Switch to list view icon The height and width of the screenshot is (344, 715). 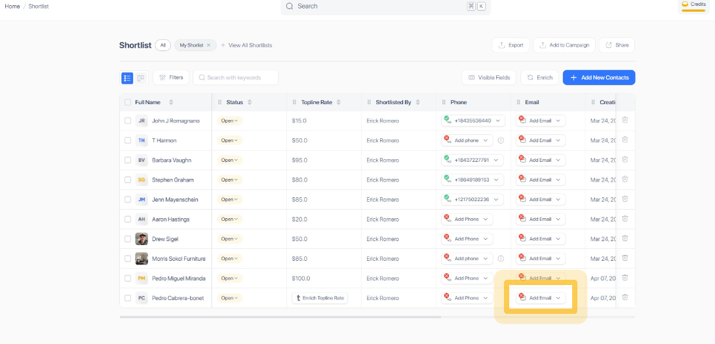click(127, 78)
